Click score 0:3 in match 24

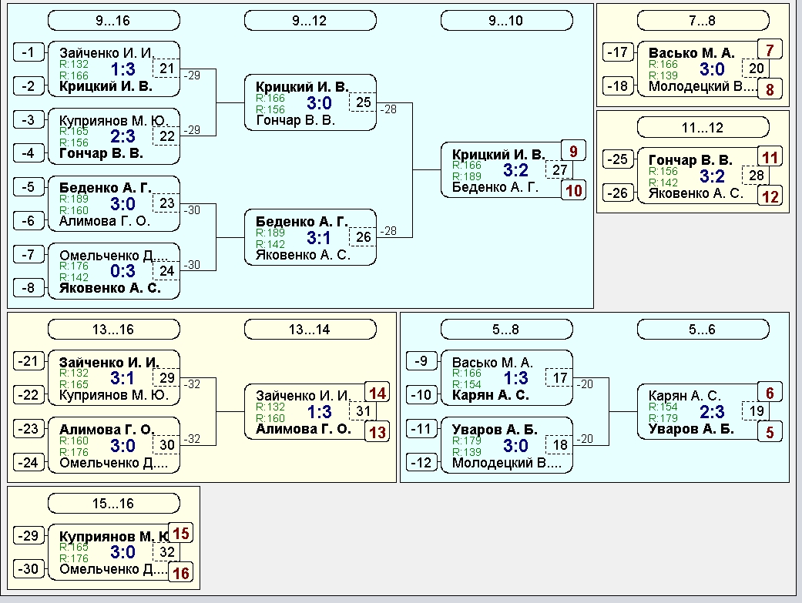coord(122,271)
